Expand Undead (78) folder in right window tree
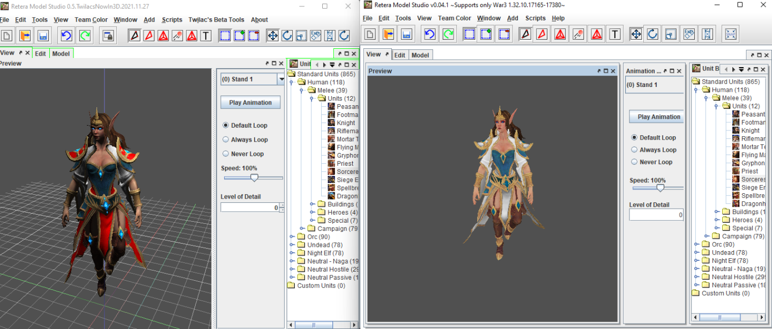 (x=697, y=252)
